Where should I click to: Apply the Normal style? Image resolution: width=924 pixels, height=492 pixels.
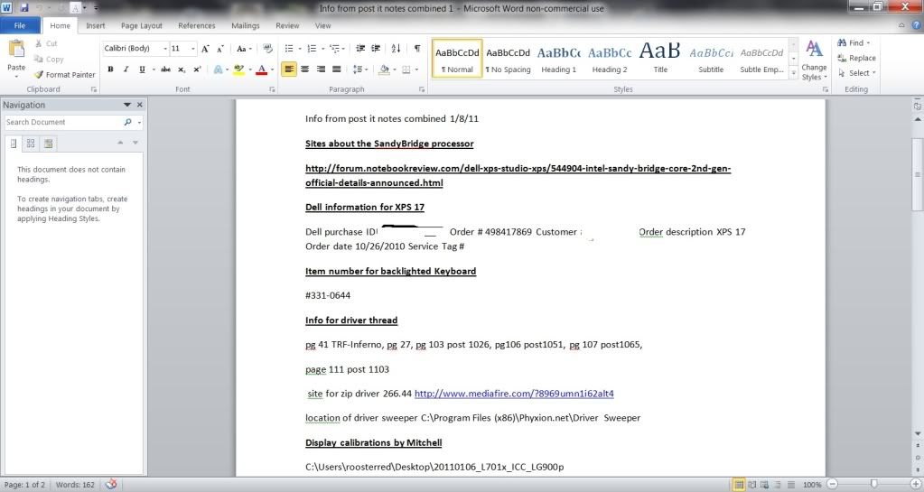coord(457,59)
